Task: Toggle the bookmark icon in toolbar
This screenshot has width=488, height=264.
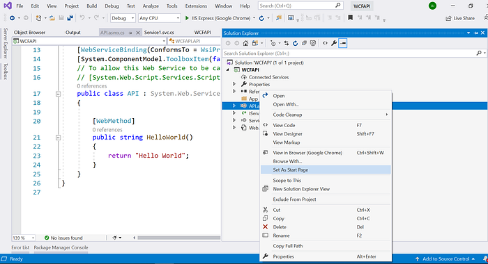Action: click(350, 18)
